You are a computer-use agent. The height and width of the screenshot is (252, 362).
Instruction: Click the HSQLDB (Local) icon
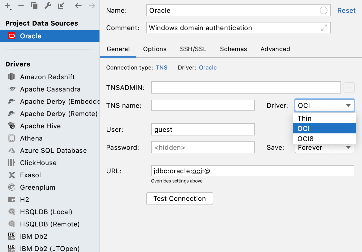tap(12, 212)
